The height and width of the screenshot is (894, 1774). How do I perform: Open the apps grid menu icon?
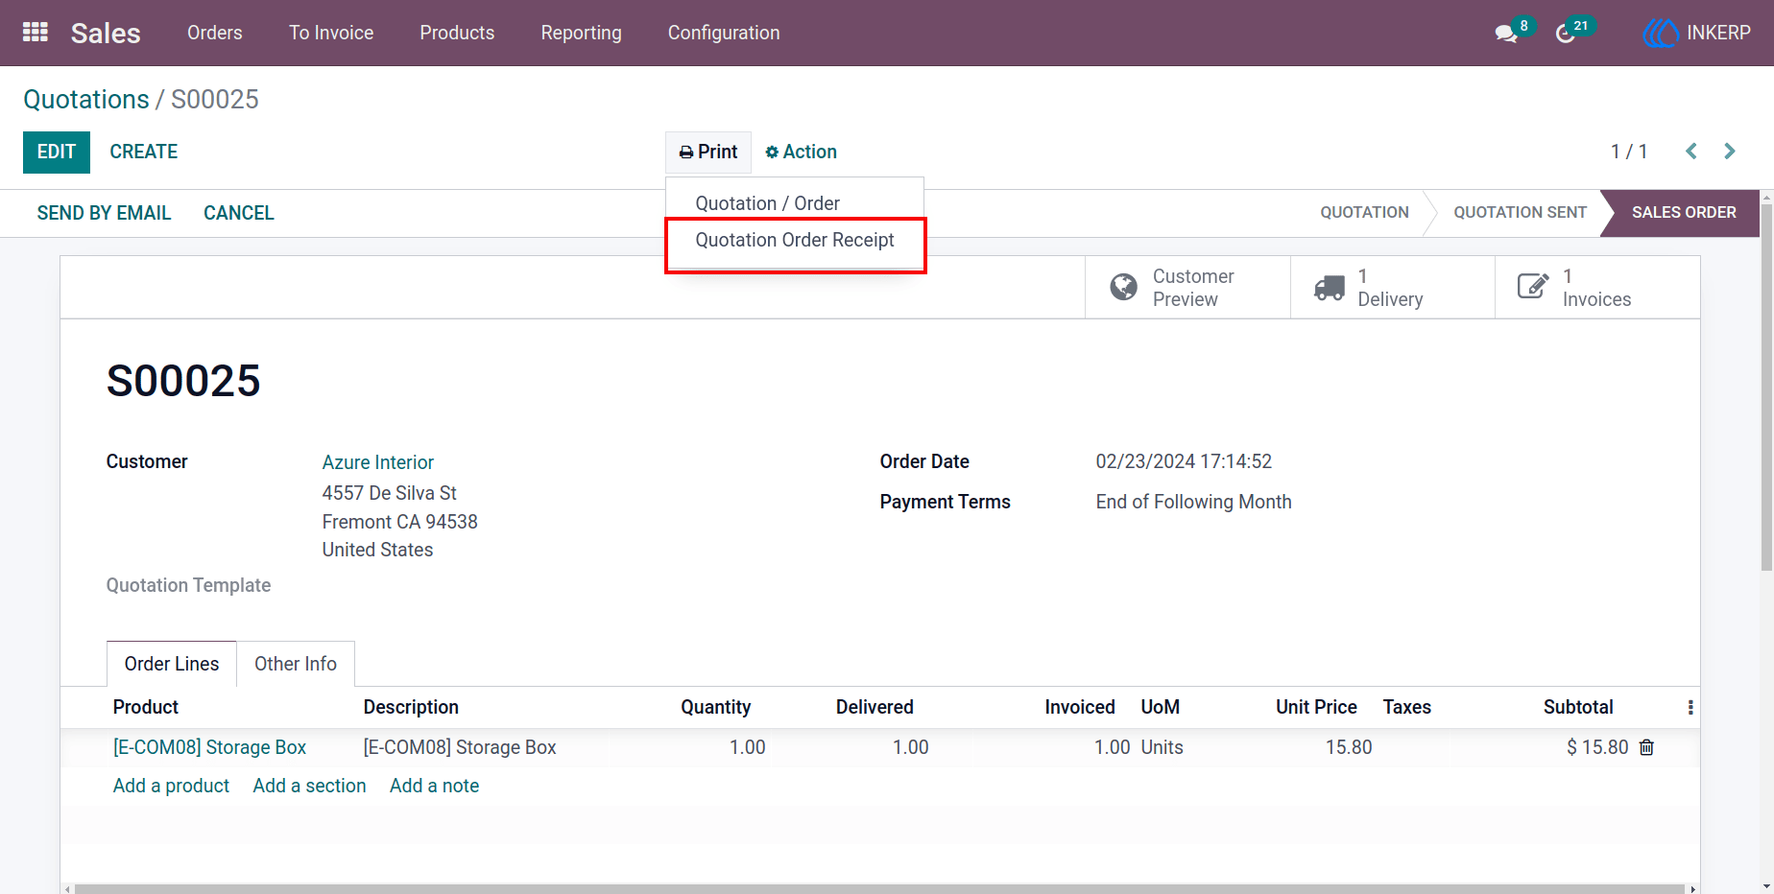[36, 33]
